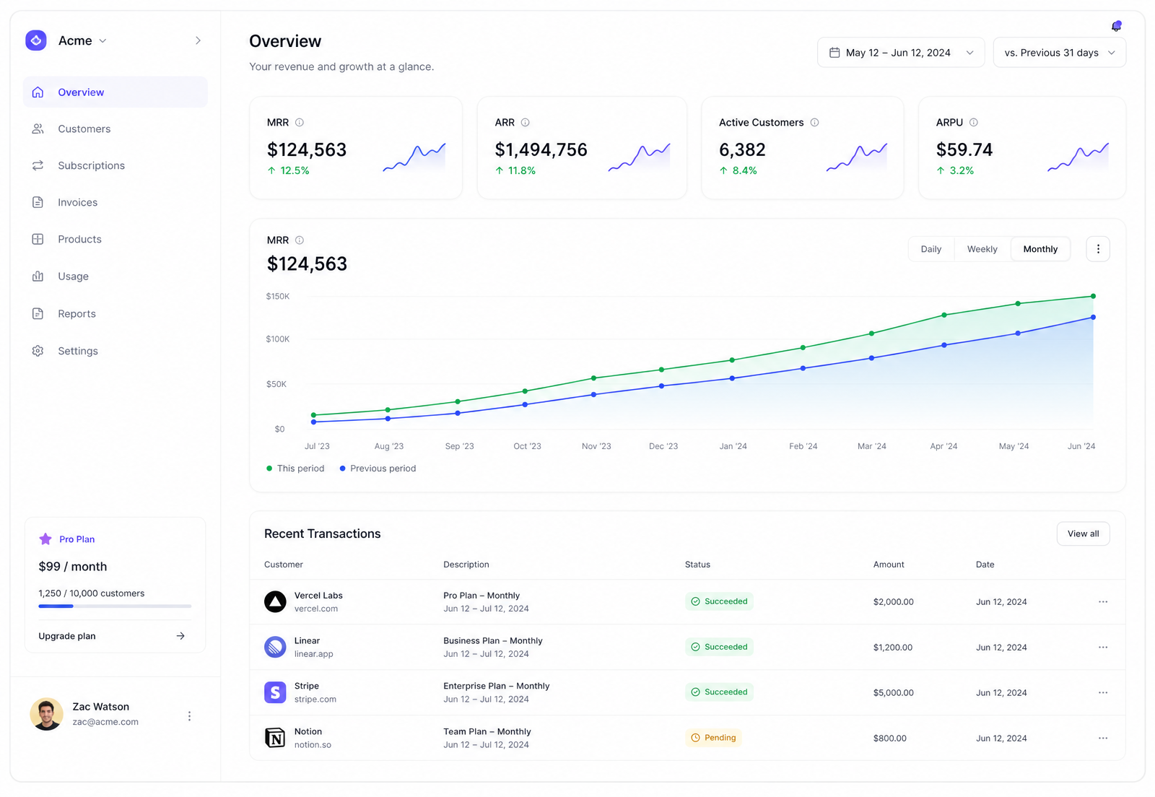The width and height of the screenshot is (1155, 797).
Task: Click Succeeded badge in Stripe row
Action: coord(719,692)
